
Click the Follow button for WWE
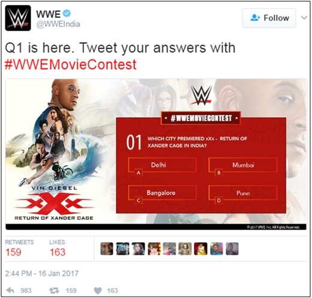coord(269,18)
